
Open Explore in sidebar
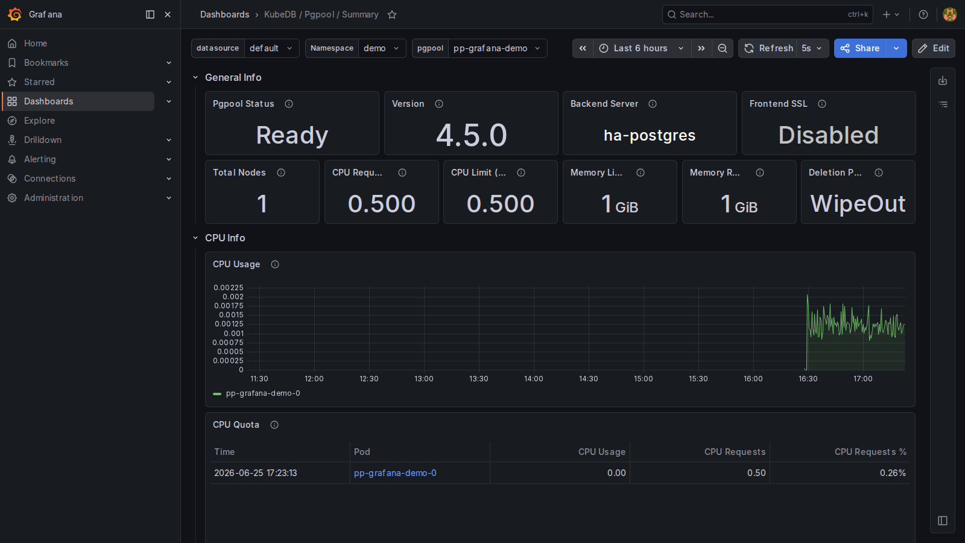click(39, 121)
